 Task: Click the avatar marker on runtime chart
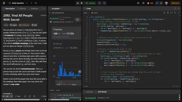[x=80, y=72]
